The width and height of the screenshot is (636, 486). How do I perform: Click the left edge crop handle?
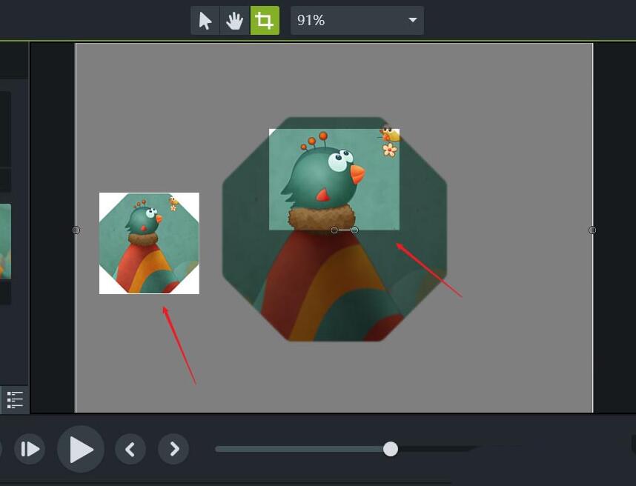pos(76,230)
